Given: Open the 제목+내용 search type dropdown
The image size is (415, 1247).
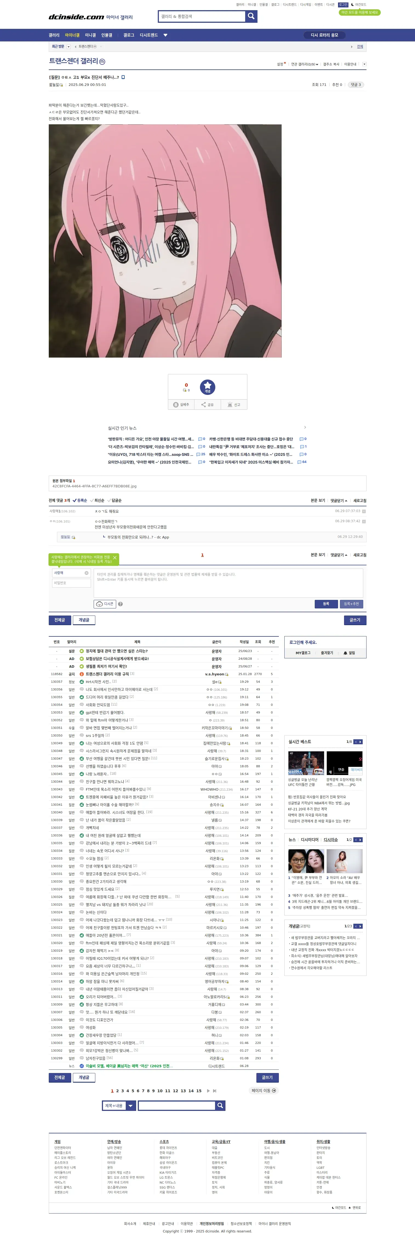Looking at the screenshot, I should click(x=119, y=1106).
